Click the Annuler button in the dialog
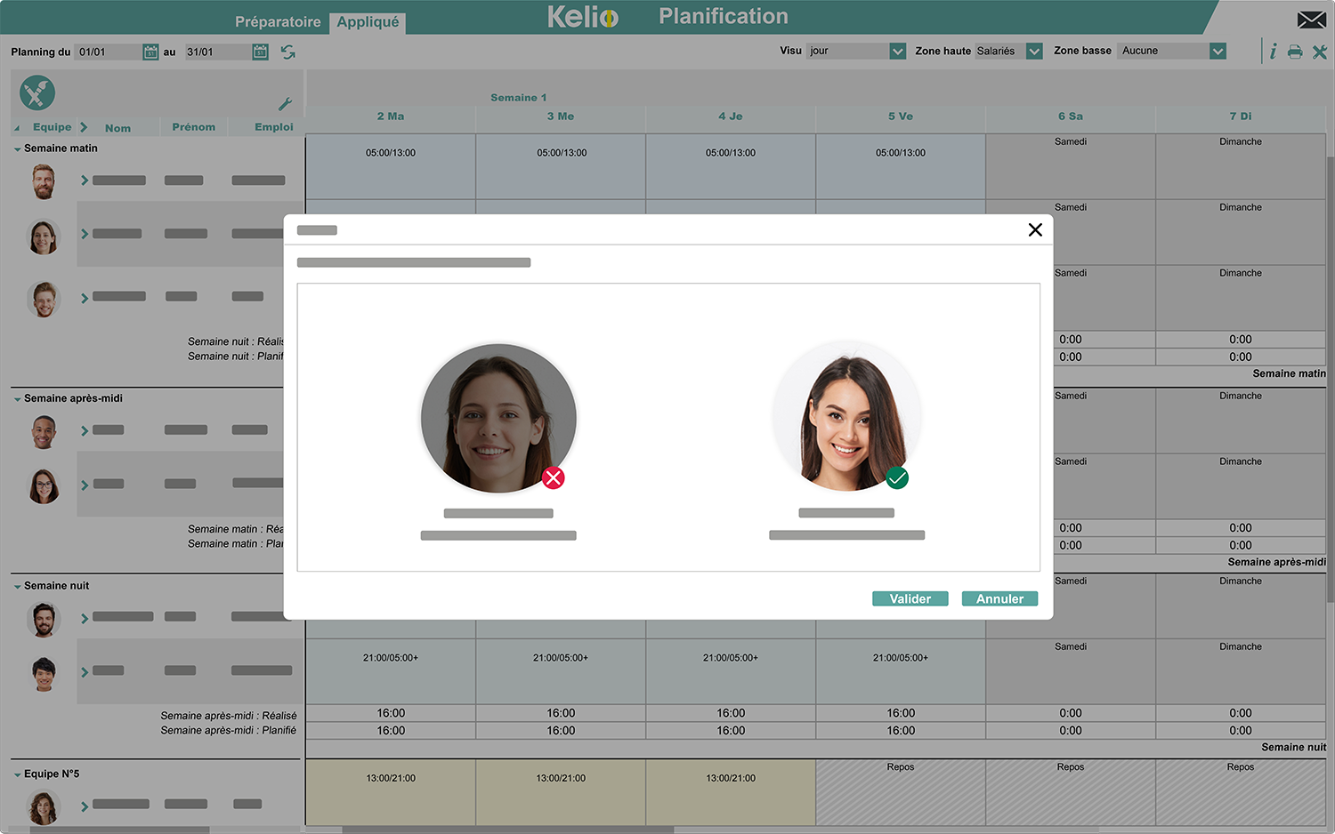 tap(999, 598)
